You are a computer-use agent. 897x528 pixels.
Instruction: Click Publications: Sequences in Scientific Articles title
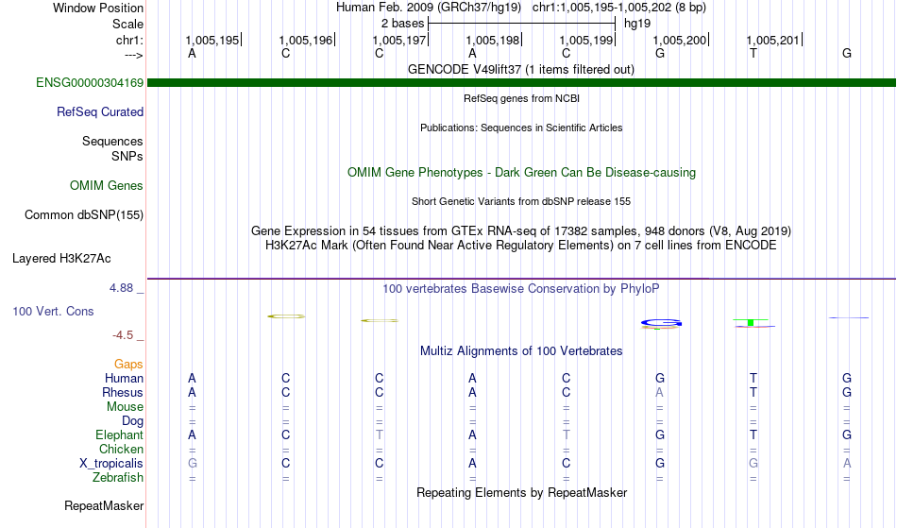521,128
